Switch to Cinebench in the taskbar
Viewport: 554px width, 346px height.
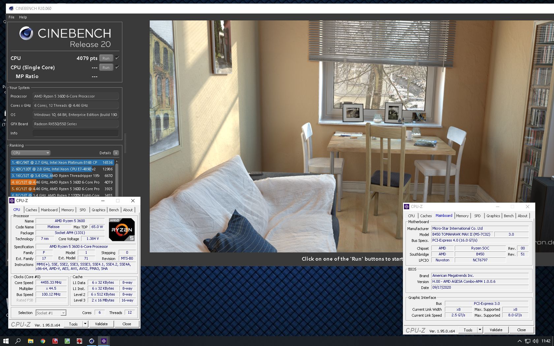point(91,341)
